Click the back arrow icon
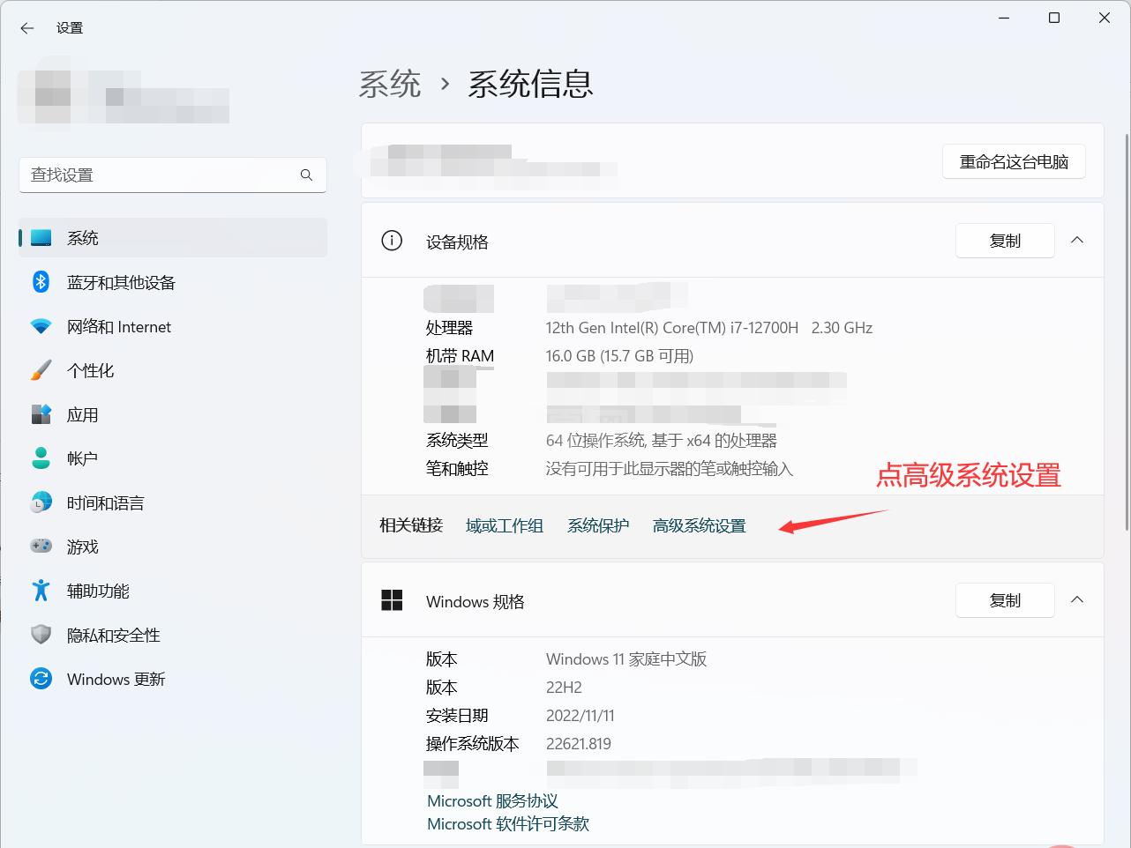 [x=27, y=28]
